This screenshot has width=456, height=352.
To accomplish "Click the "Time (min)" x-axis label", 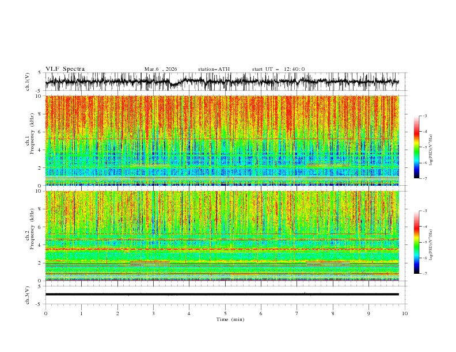I will tap(230, 319).
